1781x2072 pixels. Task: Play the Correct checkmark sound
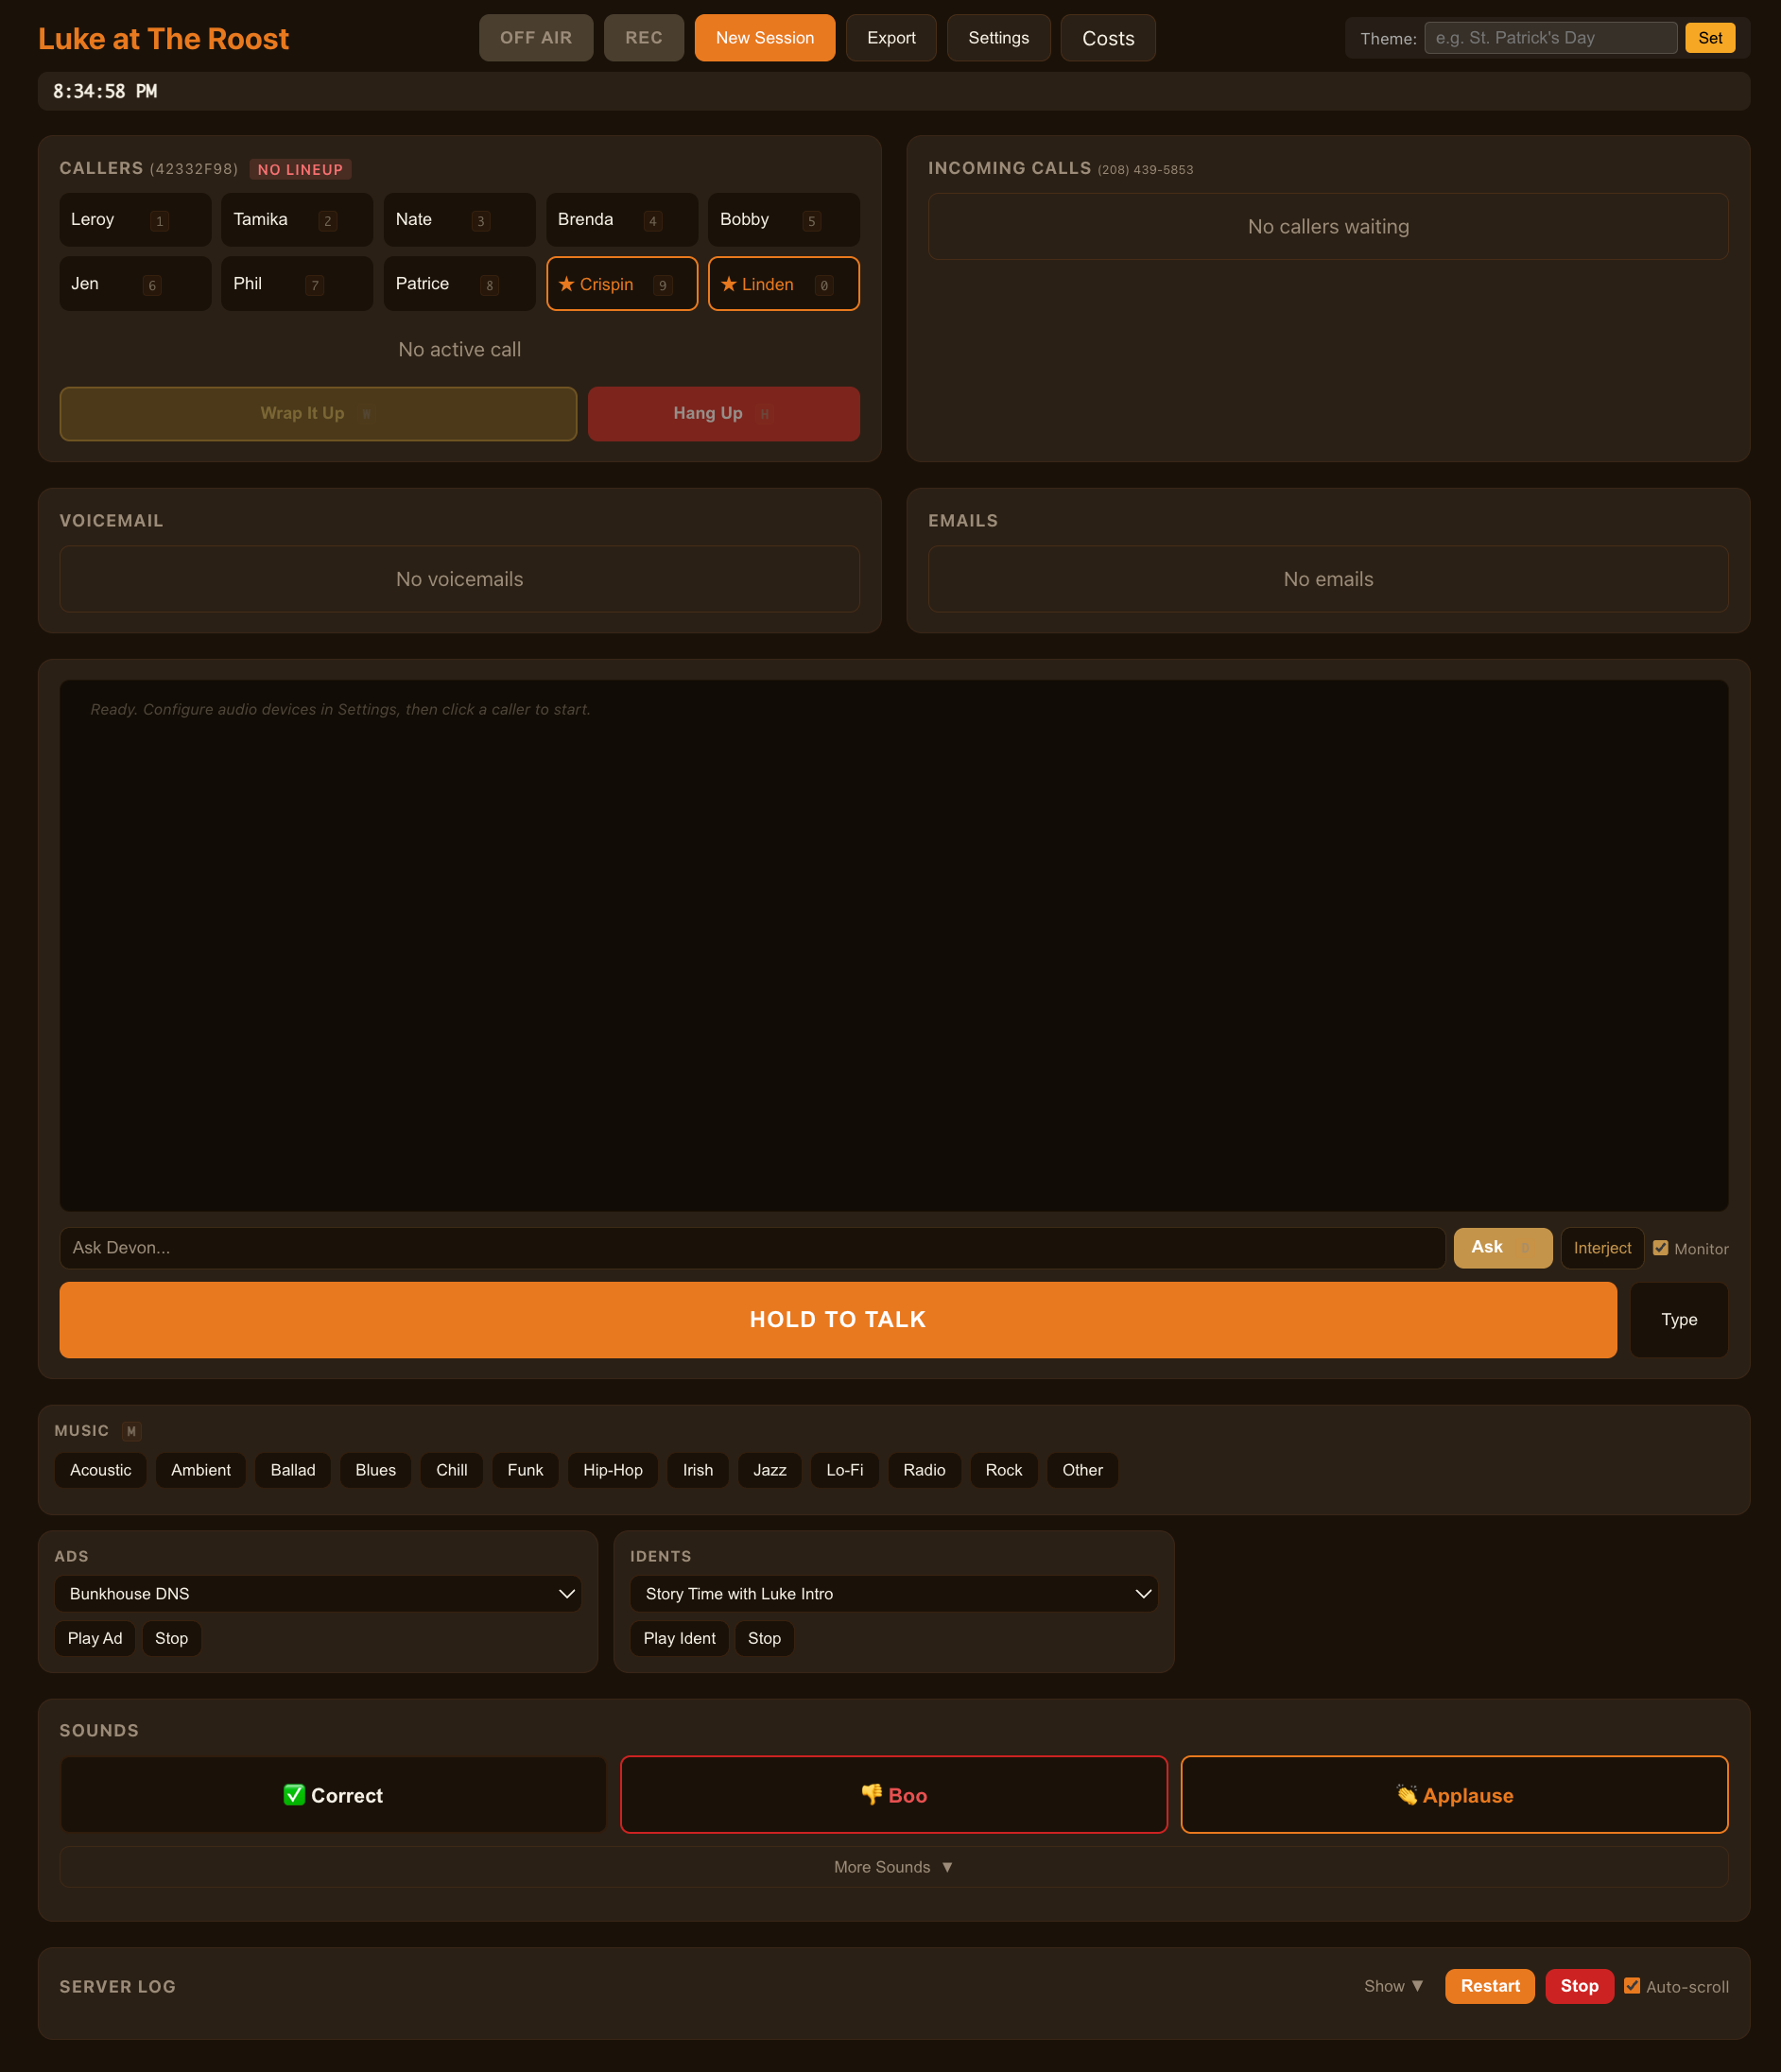333,1795
